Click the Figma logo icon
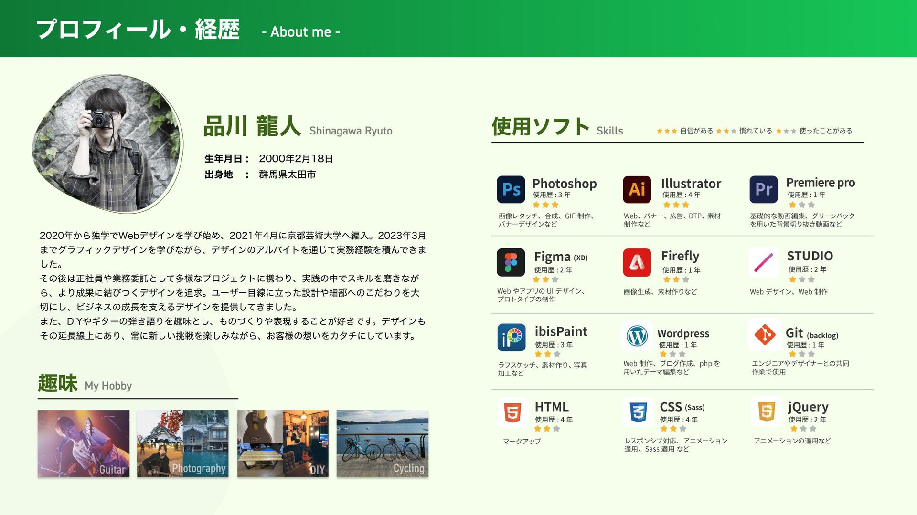917x515 pixels. click(511, 262)
